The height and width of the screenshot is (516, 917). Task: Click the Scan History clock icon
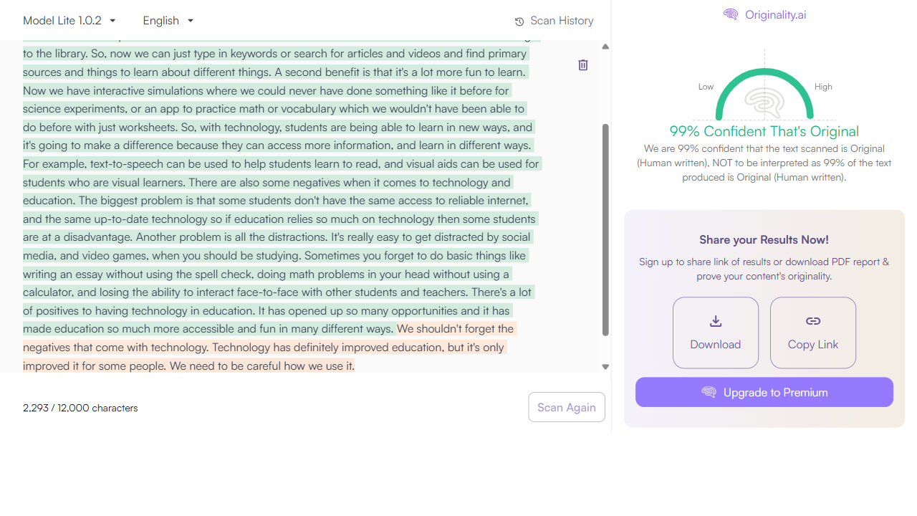pos(519,21)
